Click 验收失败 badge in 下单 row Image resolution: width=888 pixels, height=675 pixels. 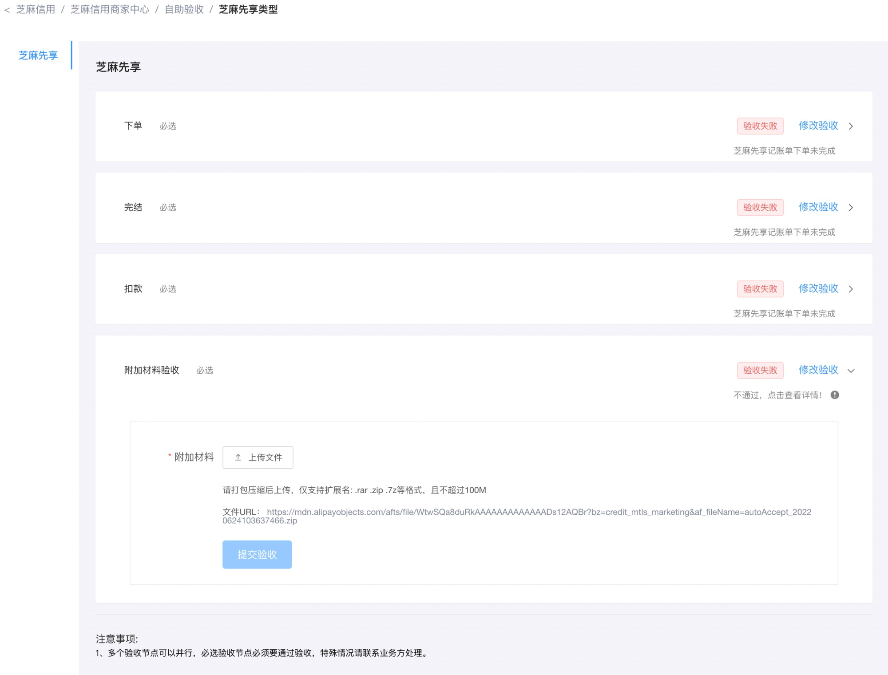(760, 126)
